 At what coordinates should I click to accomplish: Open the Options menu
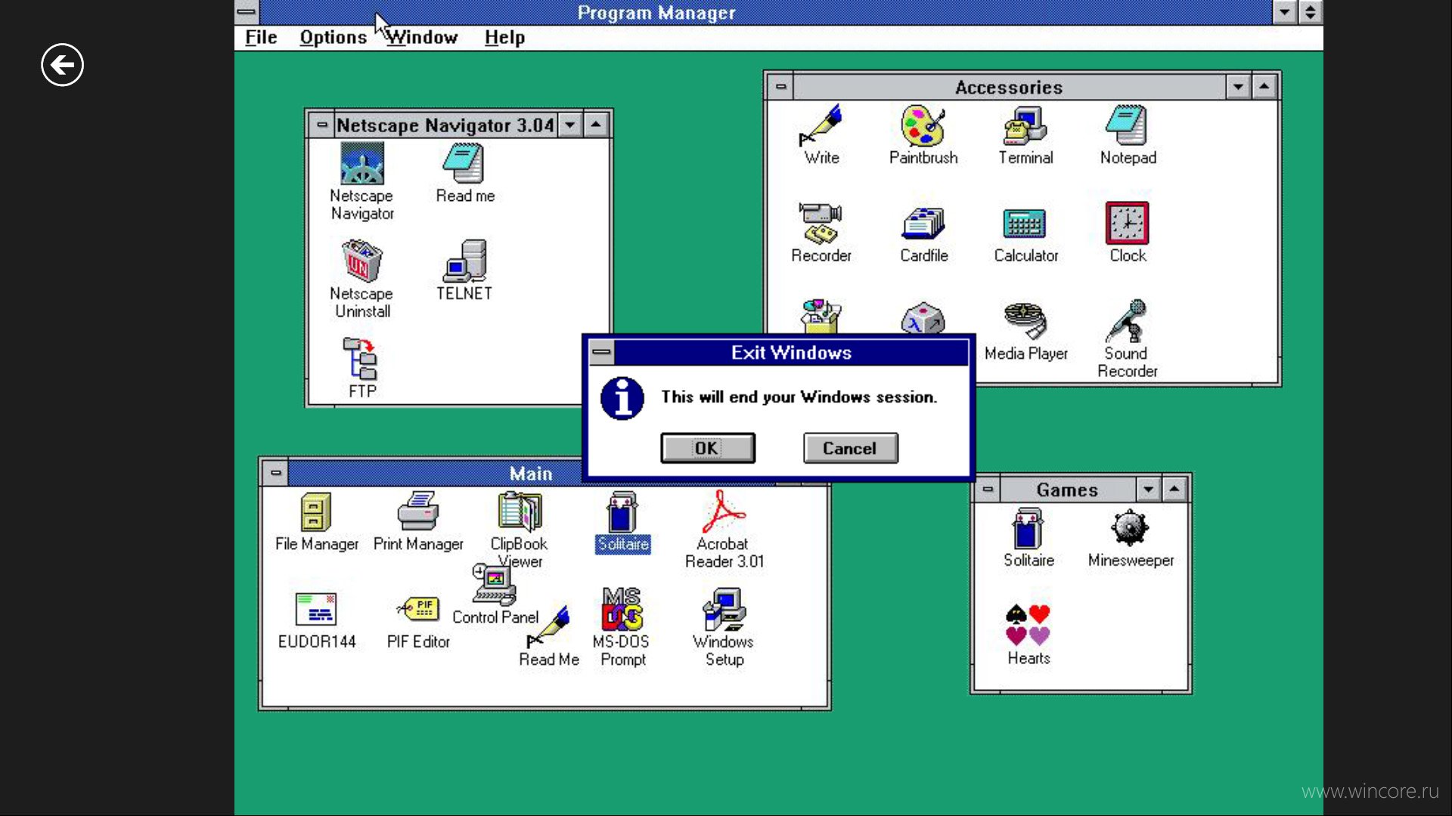coord(333,37)
